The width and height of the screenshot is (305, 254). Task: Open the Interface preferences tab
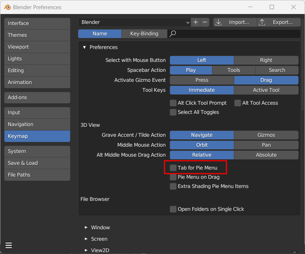37,23
